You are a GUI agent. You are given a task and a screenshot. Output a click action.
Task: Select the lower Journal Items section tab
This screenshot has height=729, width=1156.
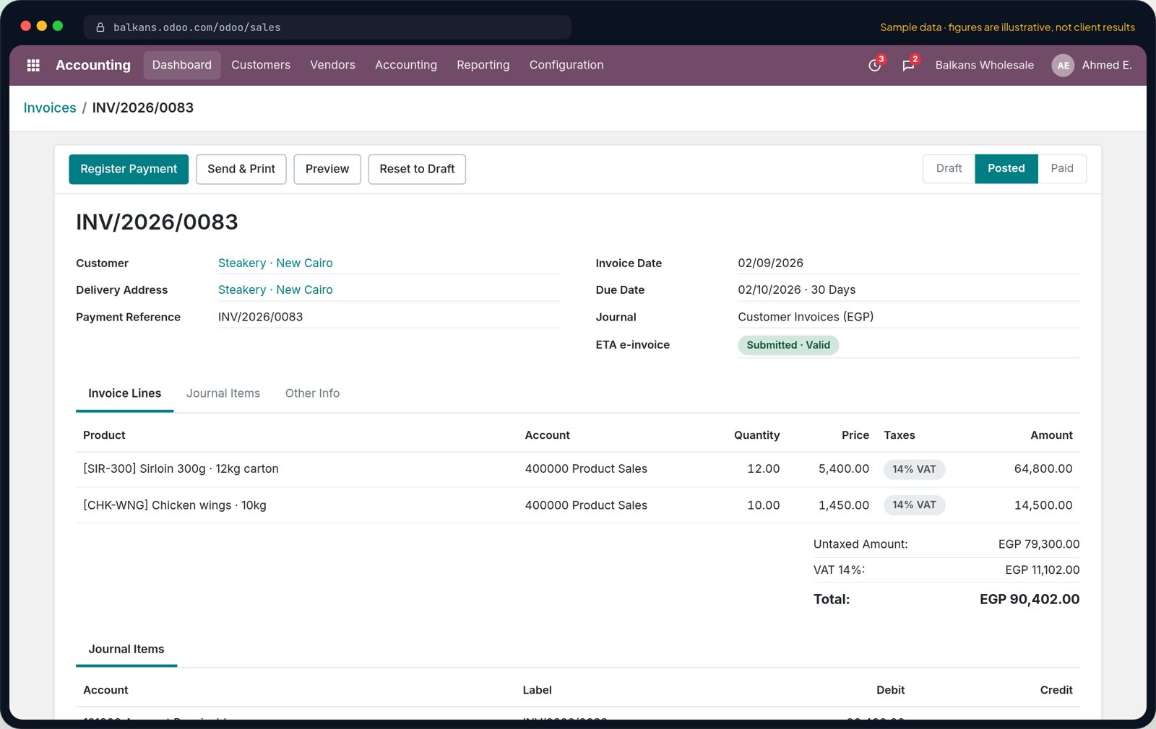[x=126, y=649]
